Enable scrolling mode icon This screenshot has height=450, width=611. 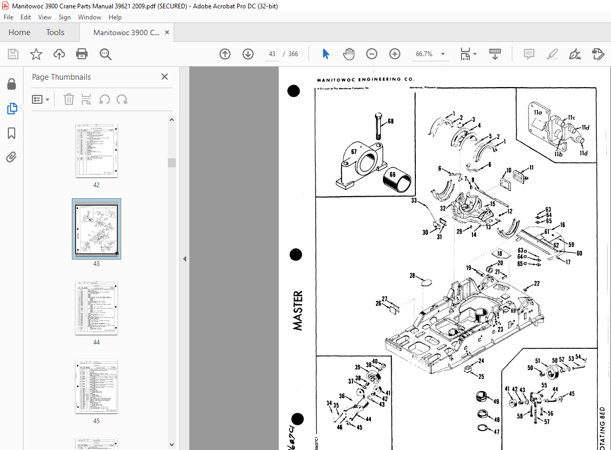[x=495, y=54]
